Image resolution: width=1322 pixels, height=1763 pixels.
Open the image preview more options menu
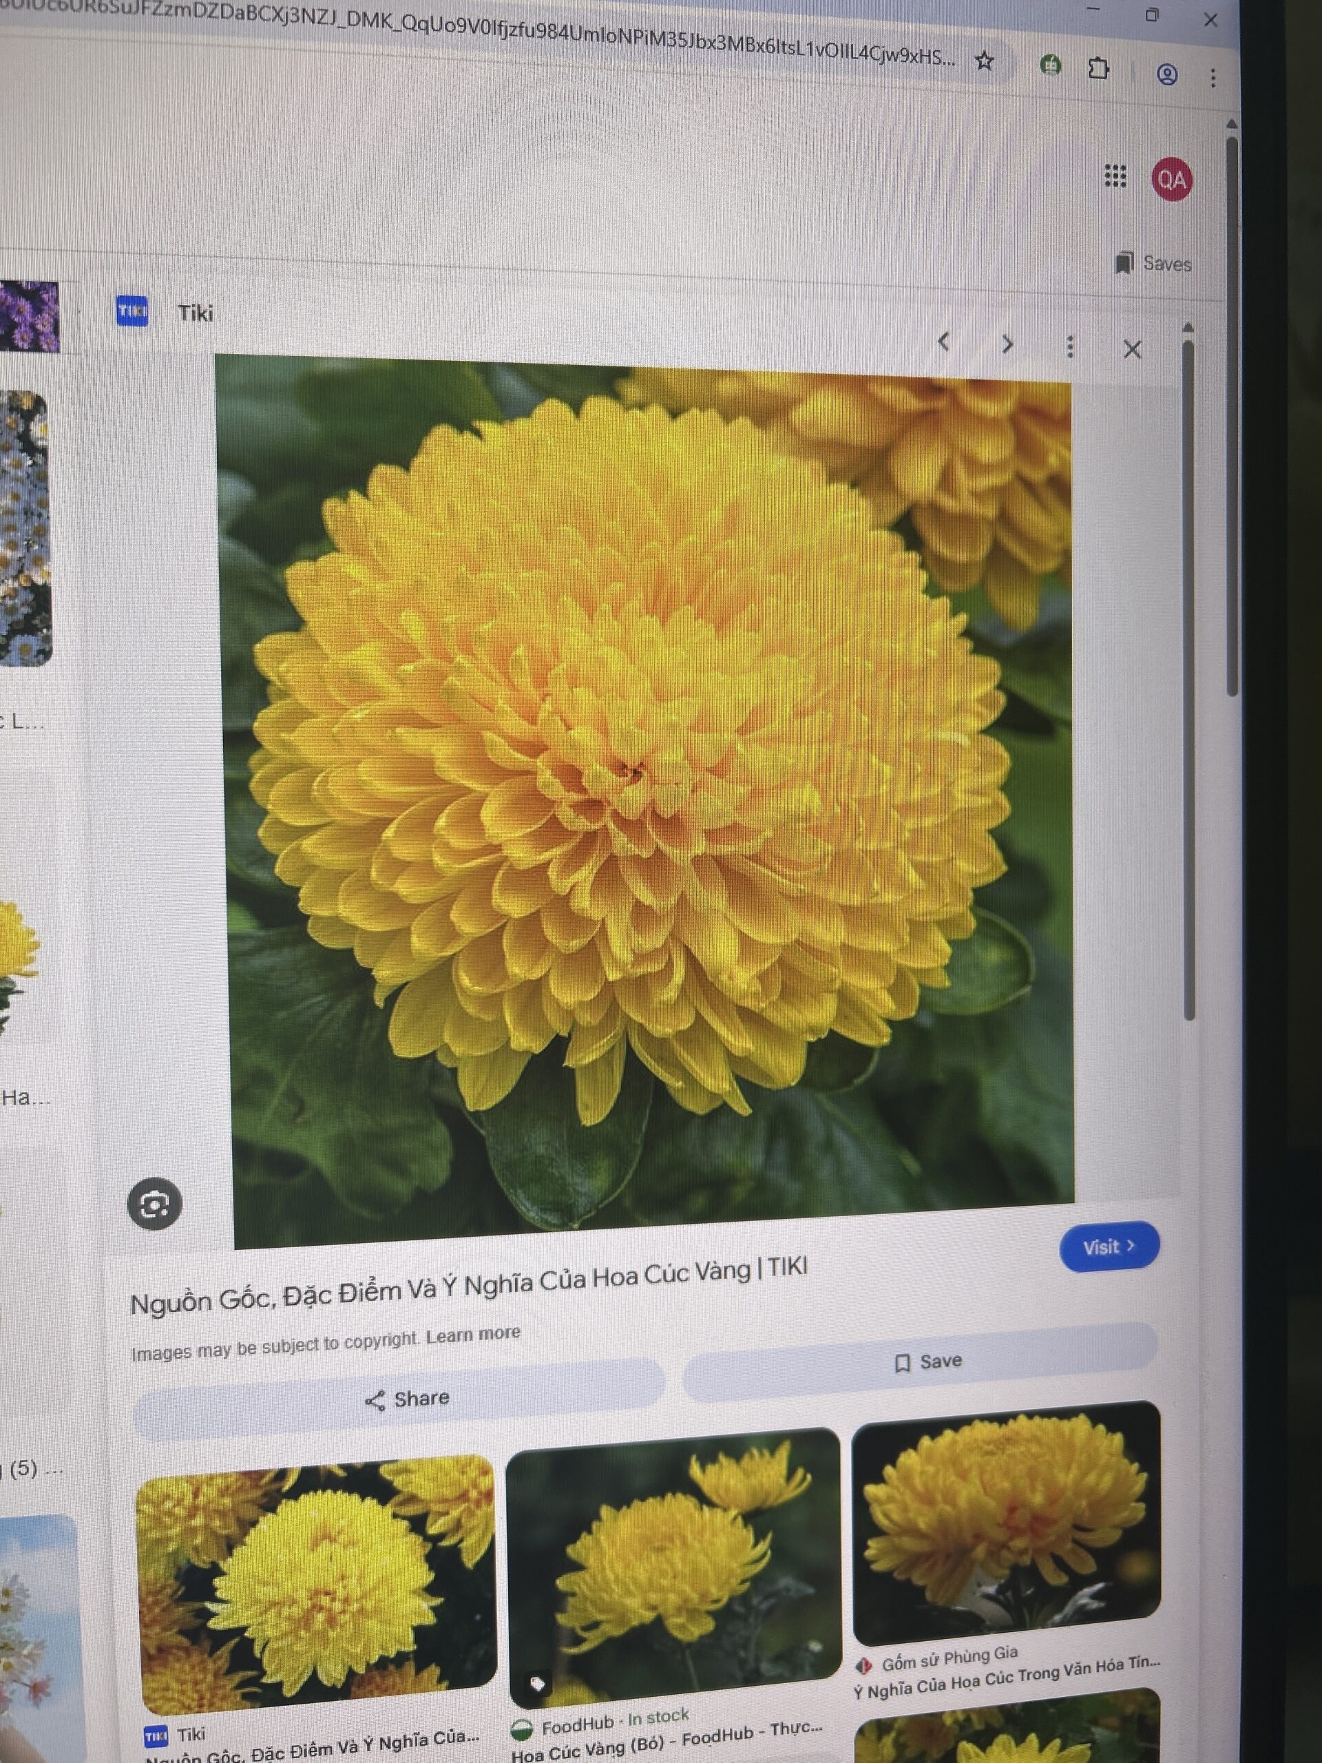1070,346
